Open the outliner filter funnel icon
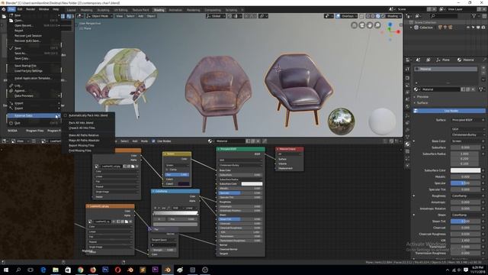Viewport: 488px width, 275px height. pos(474,16)
